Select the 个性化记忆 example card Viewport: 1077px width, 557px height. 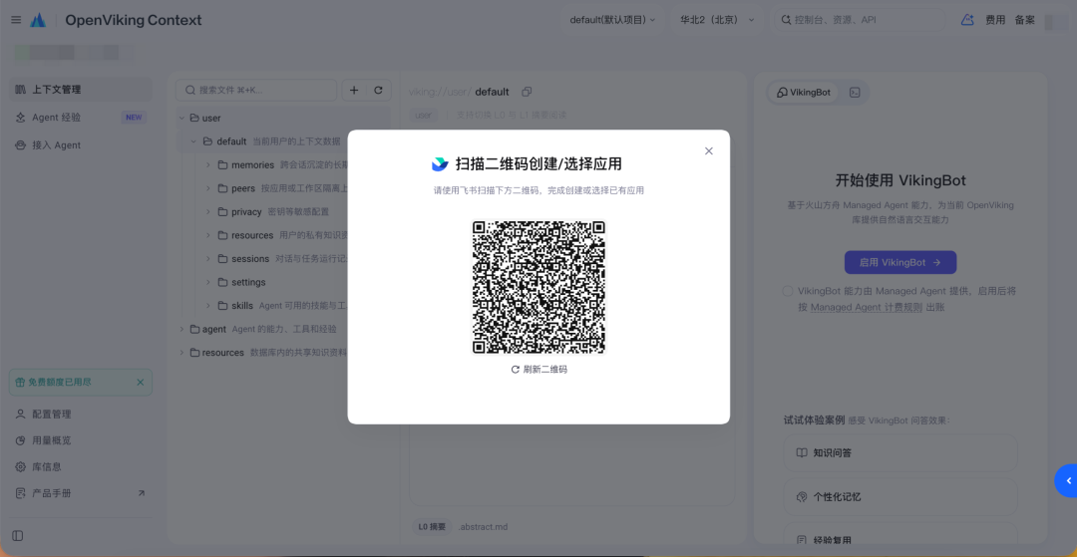click(899, 496)
